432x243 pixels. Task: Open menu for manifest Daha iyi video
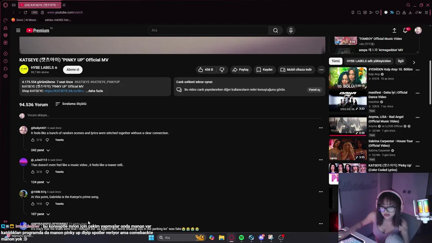coord(417,93)
